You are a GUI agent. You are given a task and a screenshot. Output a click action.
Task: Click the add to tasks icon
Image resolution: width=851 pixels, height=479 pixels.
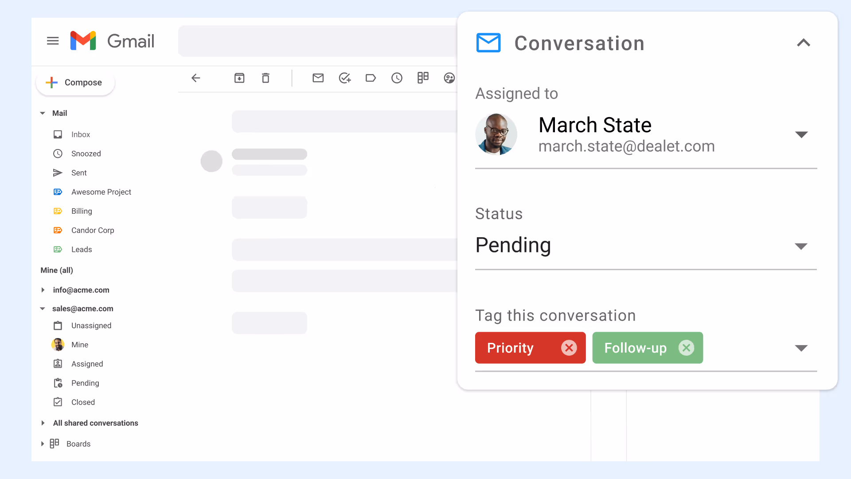344,78
